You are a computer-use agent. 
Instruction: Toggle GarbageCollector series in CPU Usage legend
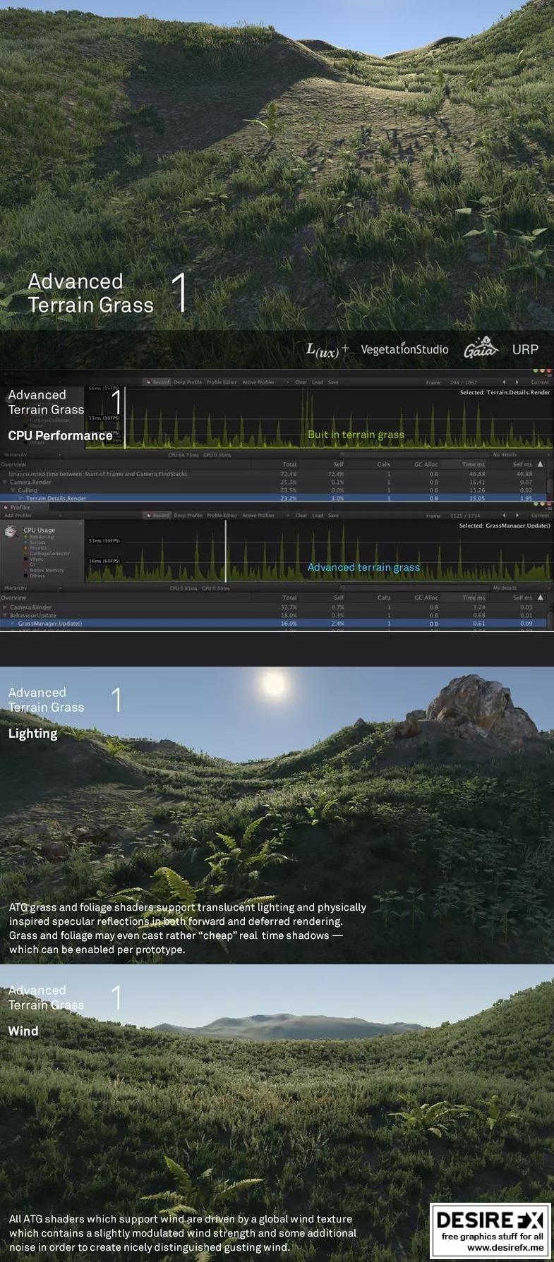[47, 554]
